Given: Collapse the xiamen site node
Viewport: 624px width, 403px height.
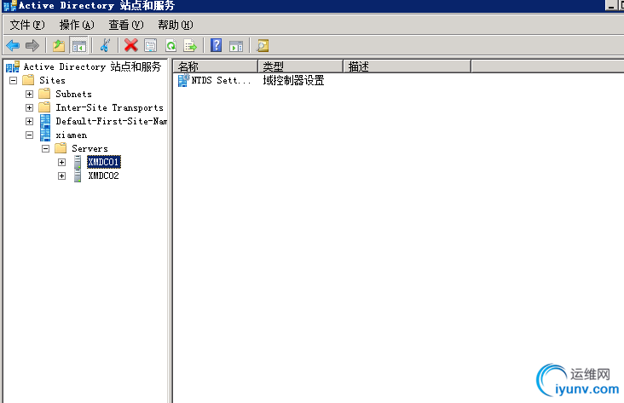Looking at the screenshot, I should (29, 135).
